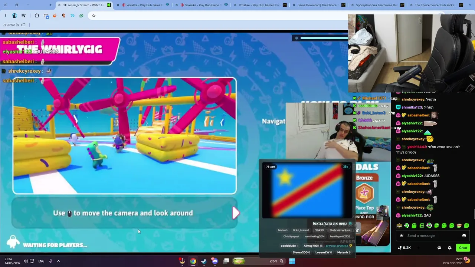The width and height of the screenshot is (475, 267).
Task: Open Chrome's three-dot menu
Action: click(x=6, y=16)
